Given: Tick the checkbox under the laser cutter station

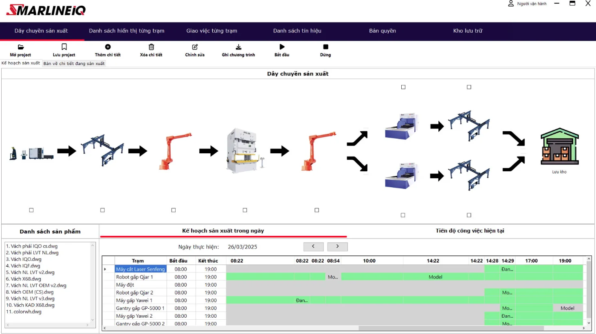Looking at the screenshot, I should click(x=31, y=210).
